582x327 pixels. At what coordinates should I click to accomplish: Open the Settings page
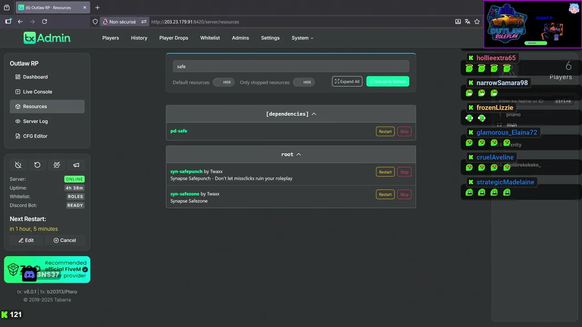click(270, 38)
